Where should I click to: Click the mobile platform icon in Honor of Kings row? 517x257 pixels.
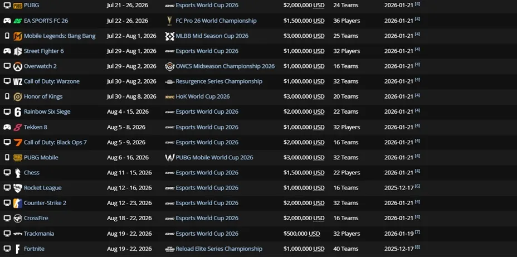tap(7, 96)
